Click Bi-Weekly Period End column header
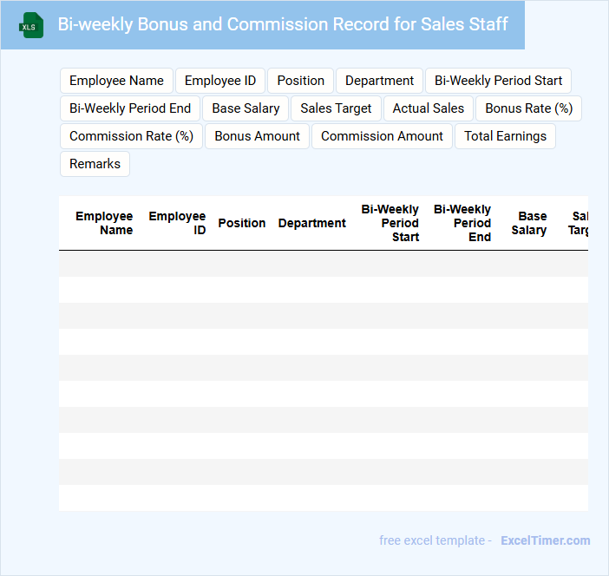The image size is (609, 576). [462, 223]
